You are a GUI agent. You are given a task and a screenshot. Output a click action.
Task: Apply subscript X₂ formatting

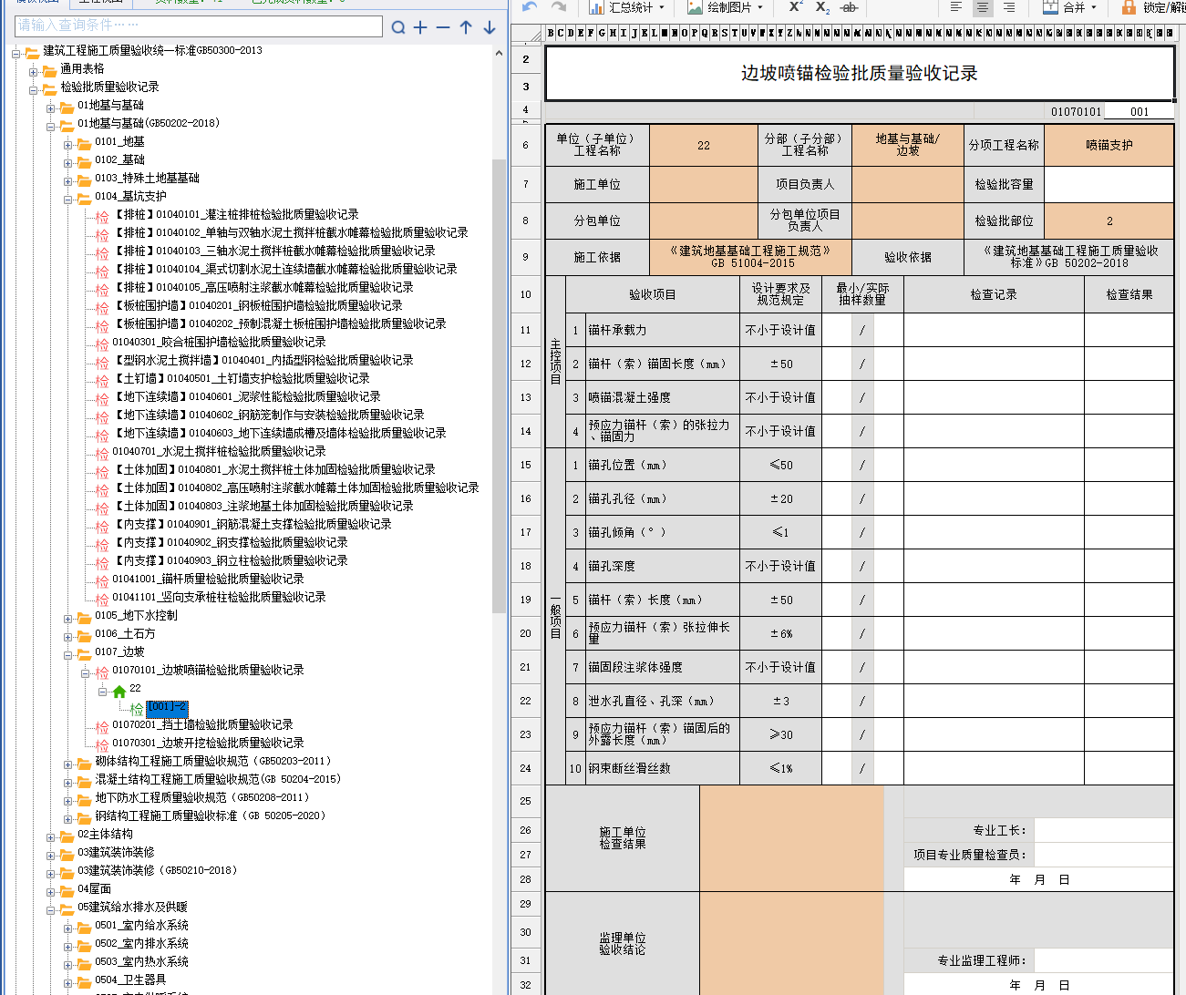pos(822,6)
